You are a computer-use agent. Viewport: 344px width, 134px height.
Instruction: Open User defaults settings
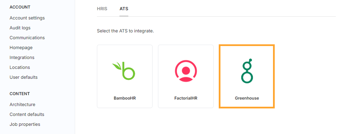[24, 77]
